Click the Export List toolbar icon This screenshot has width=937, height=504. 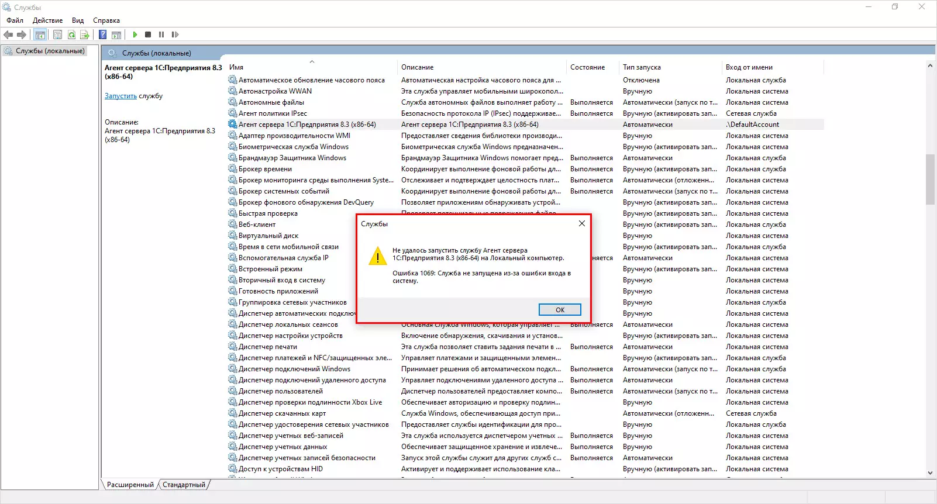(x=85, y=35)
